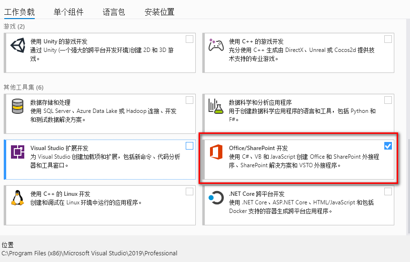Viewport: 410px width, 262px height.
Task: Click the .NET Core icon
Action: click(x=216, y=198)
